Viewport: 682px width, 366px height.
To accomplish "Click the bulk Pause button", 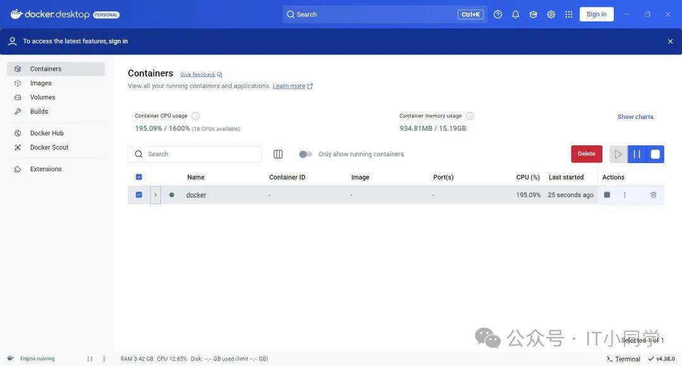I will tap(637, 154).
